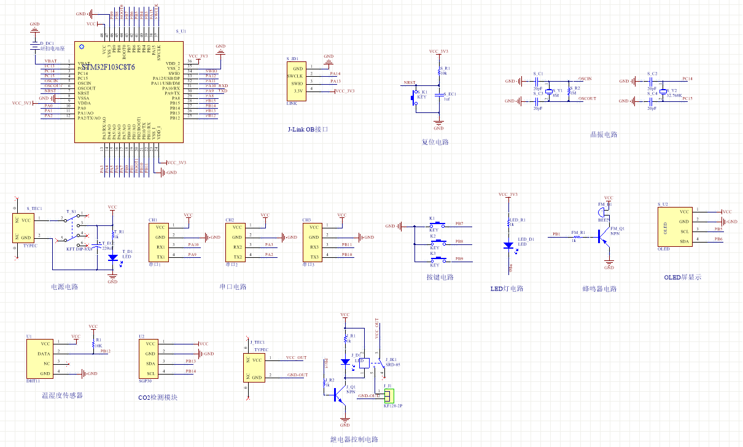Click the S_Y2 32.768K crystal symbol
This screenshot has height=447, width=743.
(662, 91)
